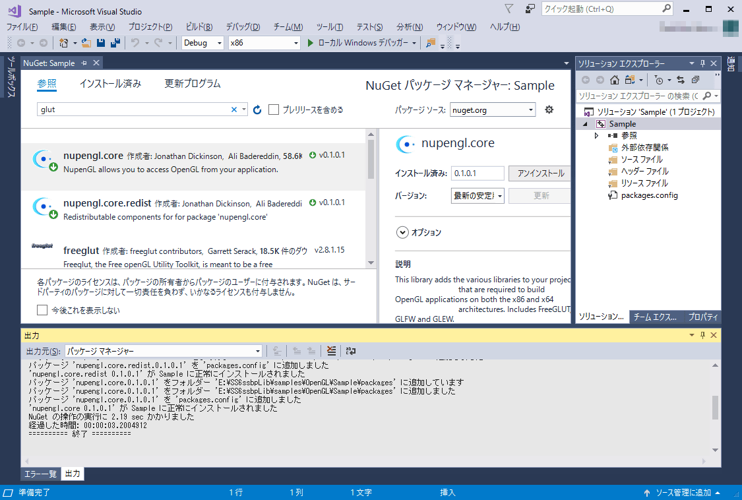The height and width of the screenshot is (500, 742).
Task: Toggle word wrap in Output pane
Action: tap(351, 351)
